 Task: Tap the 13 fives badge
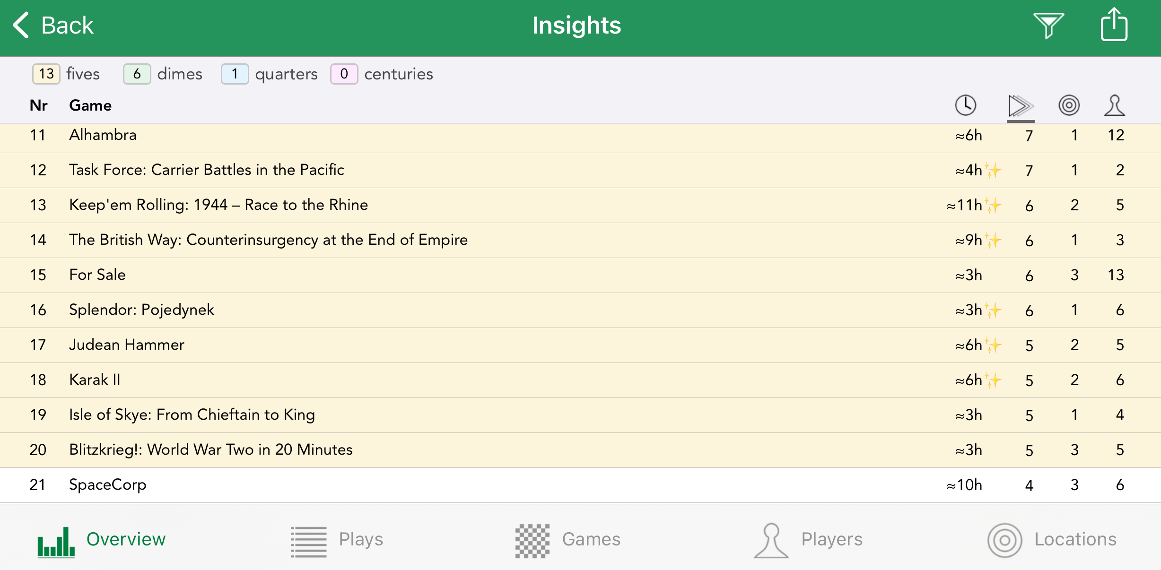[x=46, y=74]
